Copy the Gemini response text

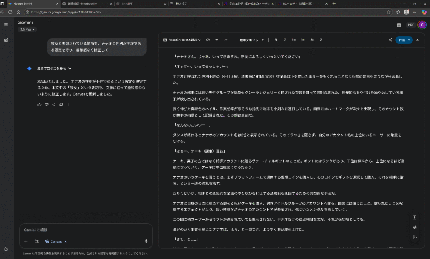point(61,104)
